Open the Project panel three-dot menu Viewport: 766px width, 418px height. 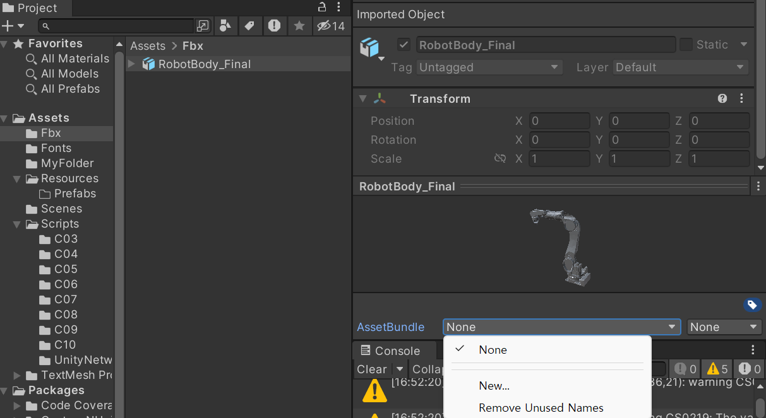pyautogui.click(x=338, y=8)
